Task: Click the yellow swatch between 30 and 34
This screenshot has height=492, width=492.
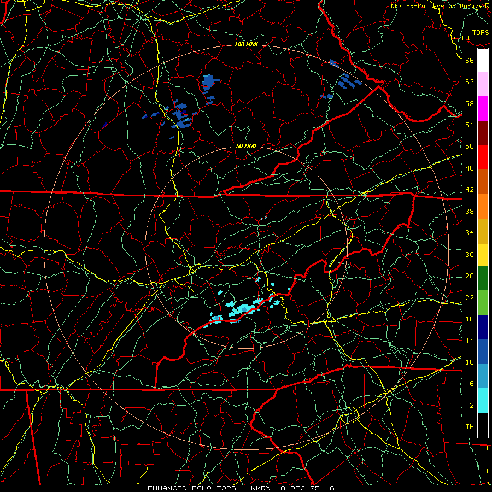Action: [483, 254]
